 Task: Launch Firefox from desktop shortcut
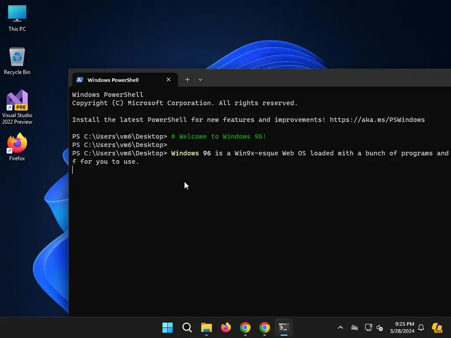(17, 147)
